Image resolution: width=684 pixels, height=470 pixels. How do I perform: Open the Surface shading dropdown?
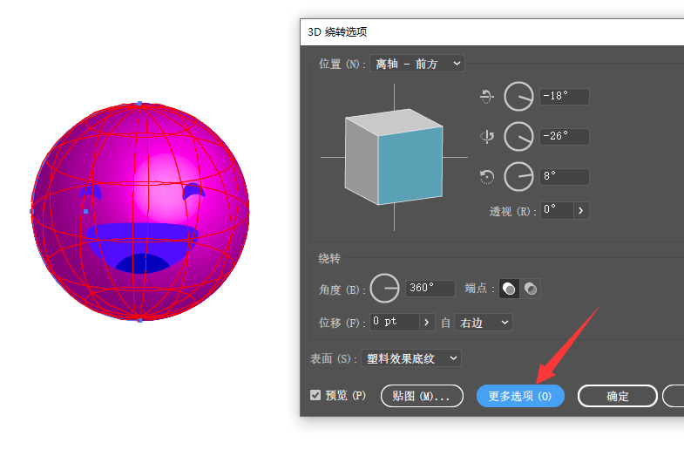(x=412, y=358)
